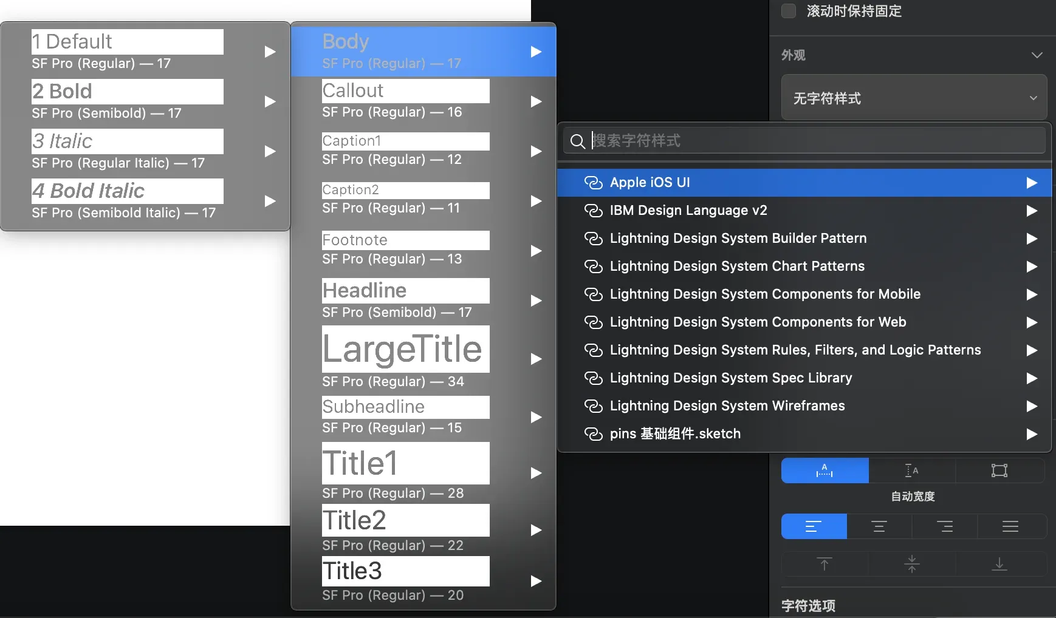This screenshot has width=1056, height=618.
Task: Expand the IBM Design Language v2 submenu arrow
Action: click(1032, 211)
